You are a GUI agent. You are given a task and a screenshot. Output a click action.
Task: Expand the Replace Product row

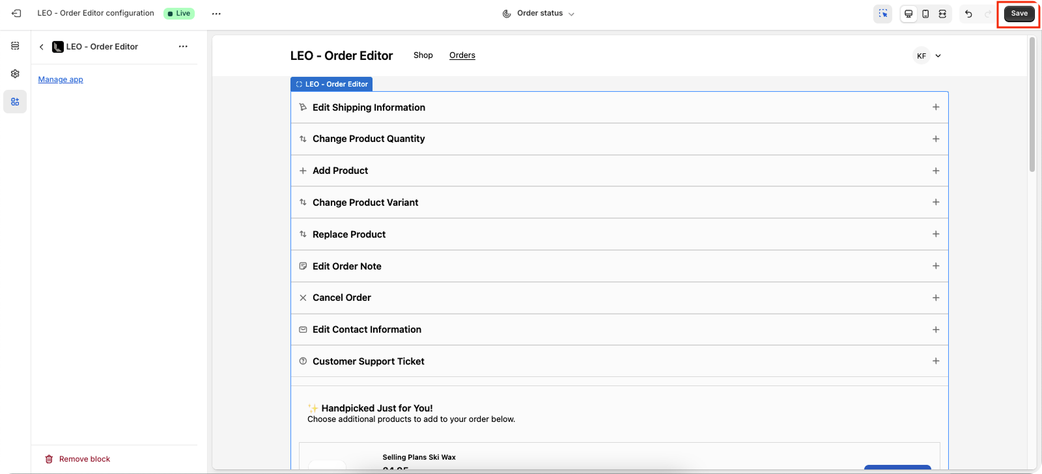click(x=619, y=234)
